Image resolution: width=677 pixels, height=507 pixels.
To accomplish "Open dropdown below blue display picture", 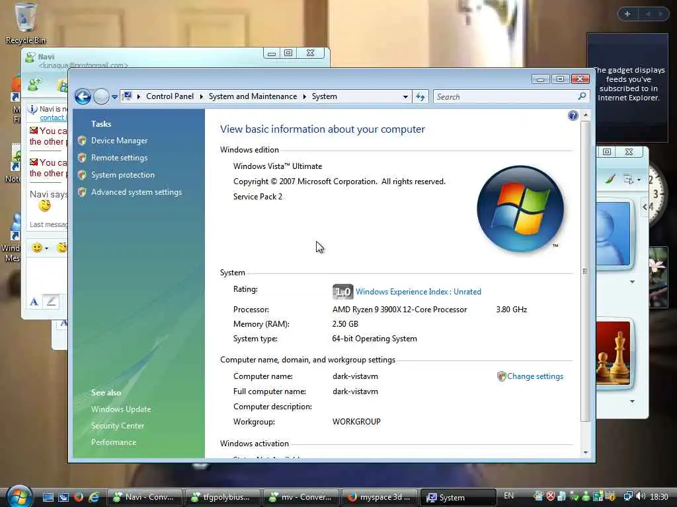I will pos(632,281).
